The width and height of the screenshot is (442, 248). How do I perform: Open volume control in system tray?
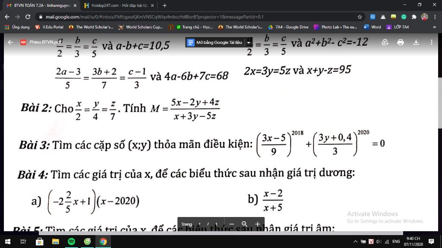click(379, 241)
